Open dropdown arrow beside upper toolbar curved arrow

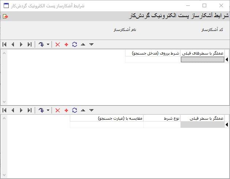tap(48, 44)
